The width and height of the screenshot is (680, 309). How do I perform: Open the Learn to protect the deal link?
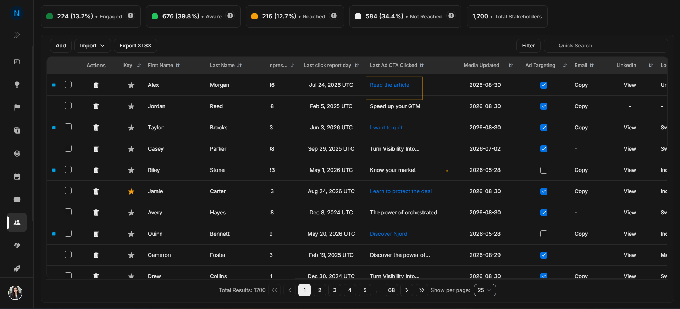[x=400, y=191]
